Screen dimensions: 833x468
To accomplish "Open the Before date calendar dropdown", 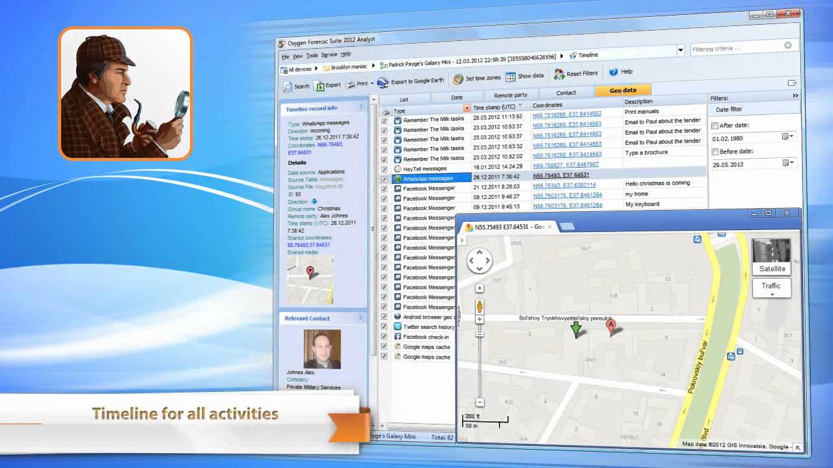I will tap(787, 162).
